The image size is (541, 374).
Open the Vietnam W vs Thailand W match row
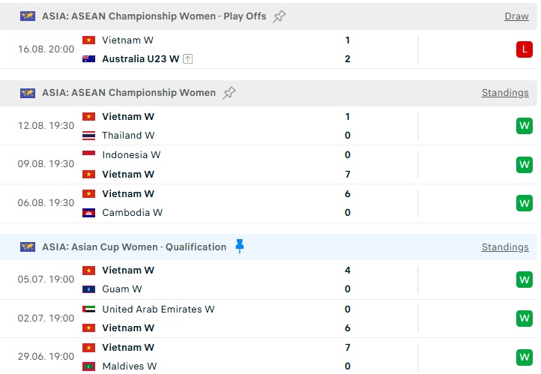268,126
